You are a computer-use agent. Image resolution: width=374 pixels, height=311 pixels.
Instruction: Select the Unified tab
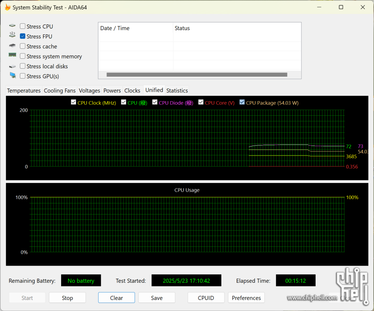pyautogui.click(x=154, y=90)
